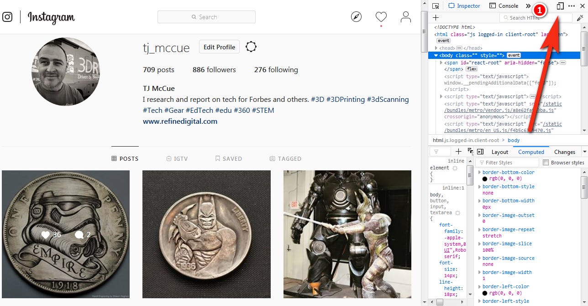Open the #3DPrinting hashtag link
Viewport: 588px width, 306px height.
(345, 99)
